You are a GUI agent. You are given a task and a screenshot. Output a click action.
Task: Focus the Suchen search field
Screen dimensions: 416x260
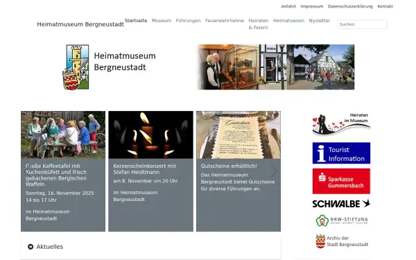tap(362, 24)
